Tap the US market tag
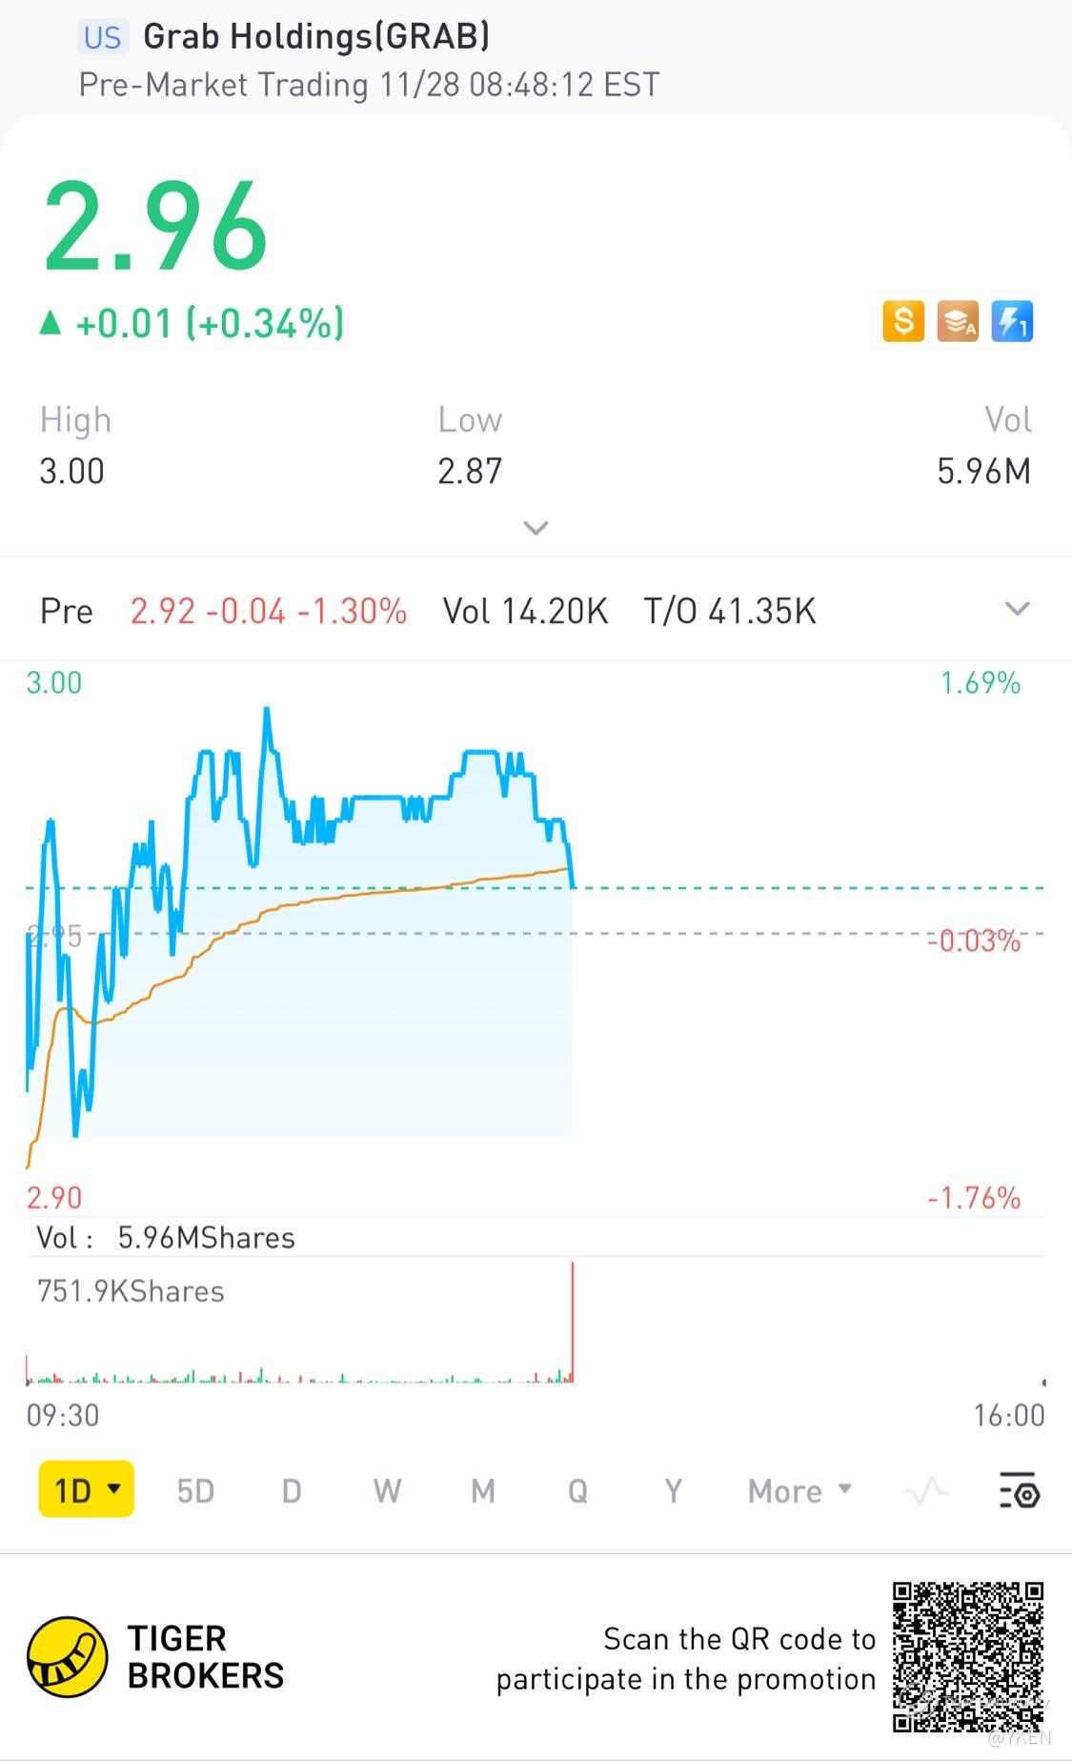The image size is (1072, 1761). (102, 37)
